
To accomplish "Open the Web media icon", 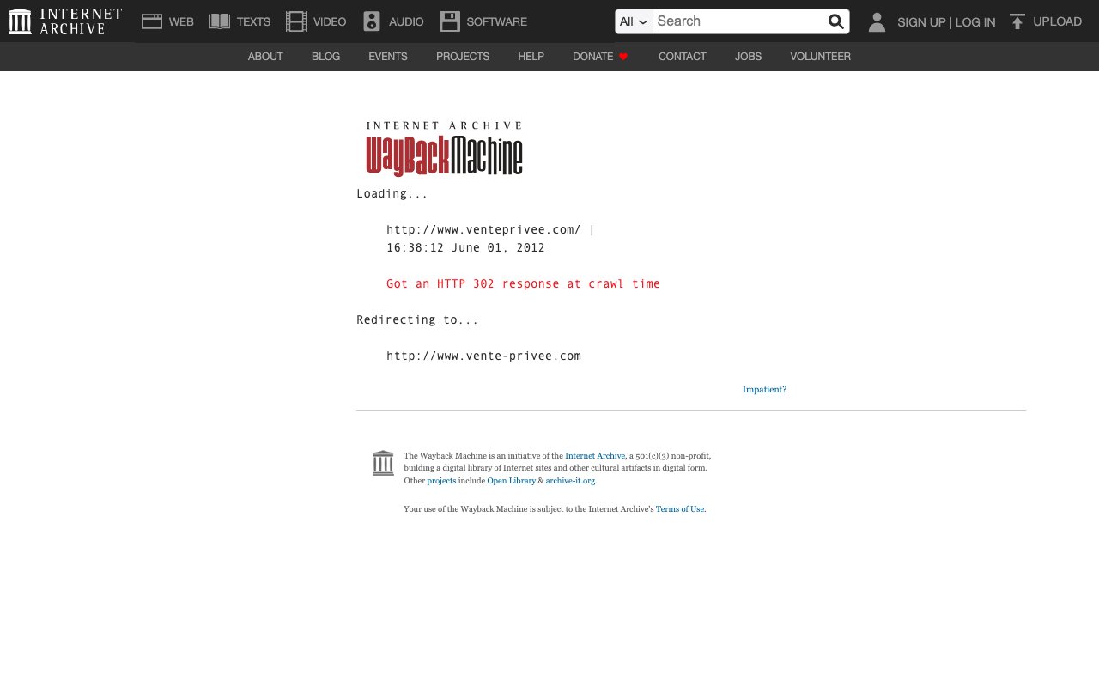I will [152, 21].
